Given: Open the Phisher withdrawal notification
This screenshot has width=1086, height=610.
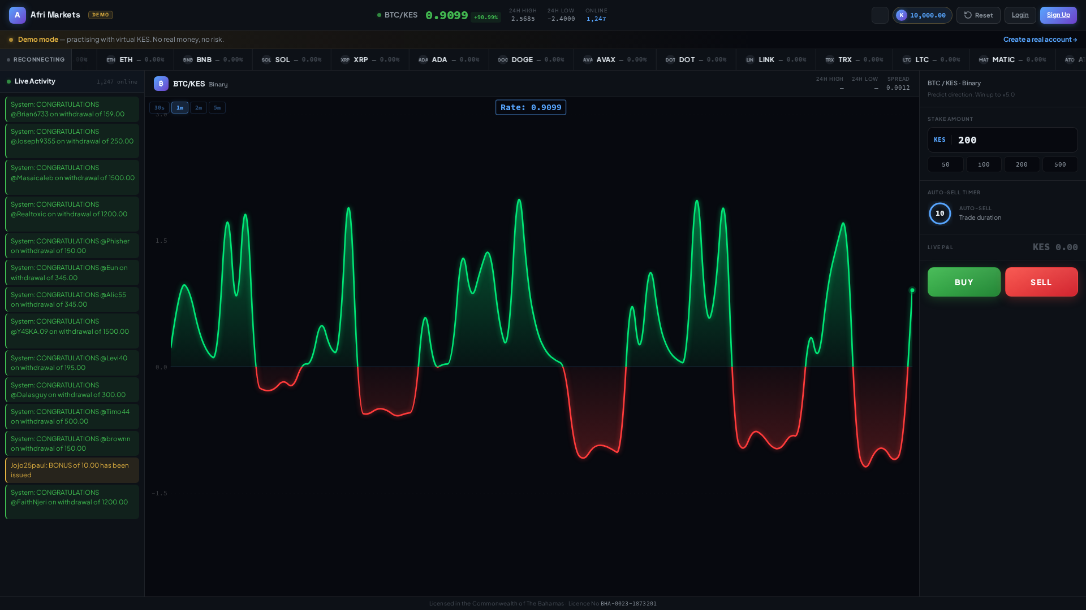Looking at the screenshot, I should 72,246.
